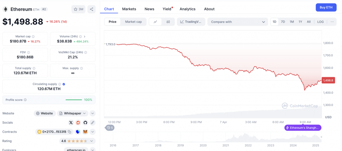Click the Website link button
Image resolution: width=342 pixels, height=151 pixels.
pyautogui.click(x=45, y=113)
